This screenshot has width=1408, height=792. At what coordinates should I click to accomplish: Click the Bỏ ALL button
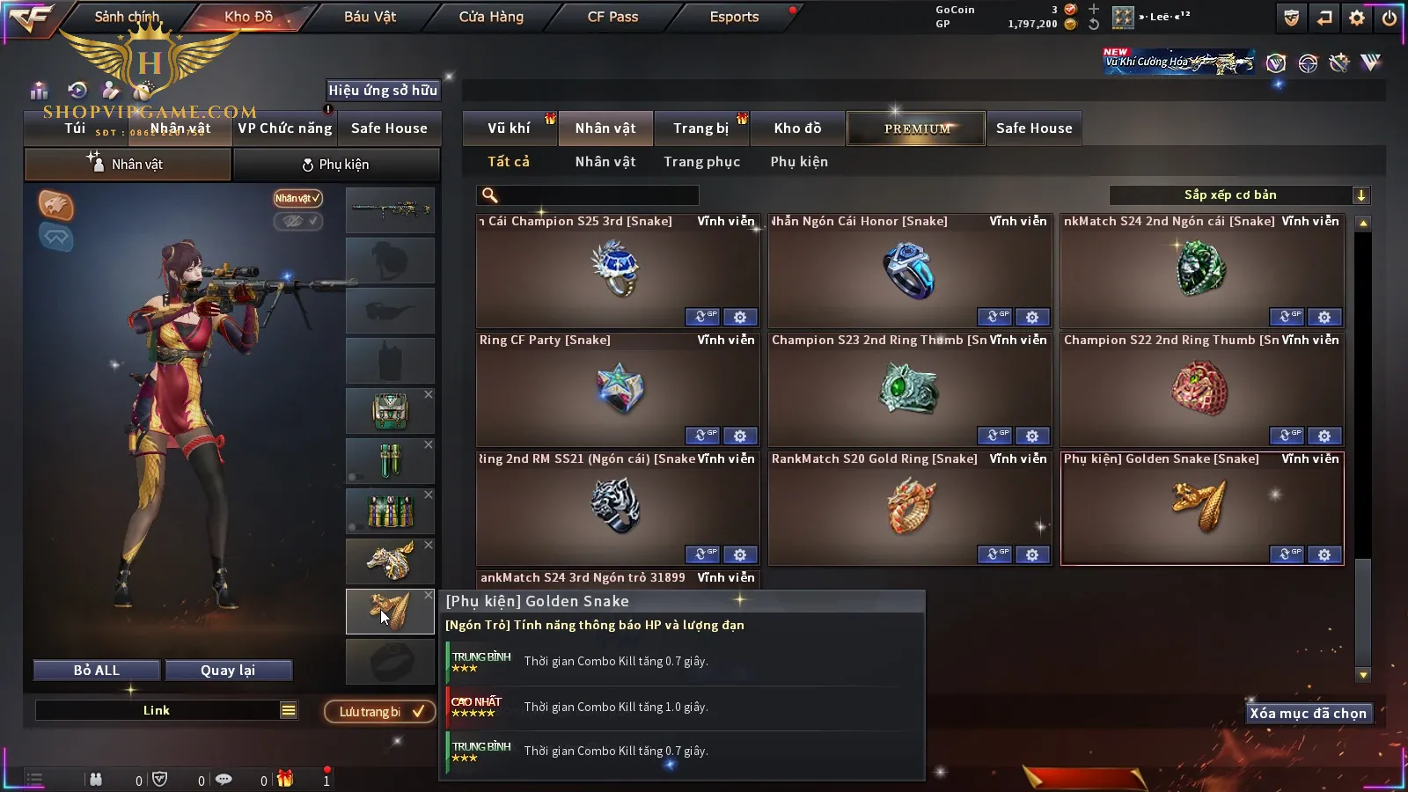(97, 671)
